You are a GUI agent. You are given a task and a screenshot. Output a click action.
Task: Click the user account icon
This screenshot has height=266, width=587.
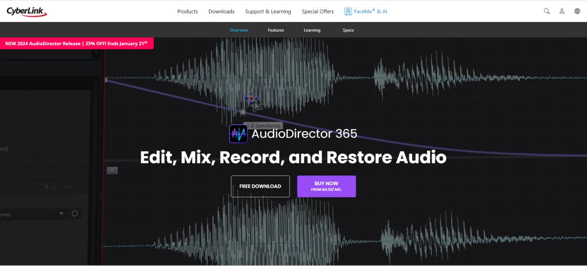[562, 12]
